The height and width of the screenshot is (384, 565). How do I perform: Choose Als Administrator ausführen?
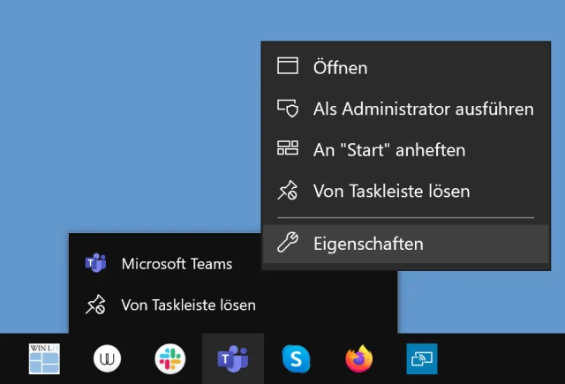pos(406,109)
